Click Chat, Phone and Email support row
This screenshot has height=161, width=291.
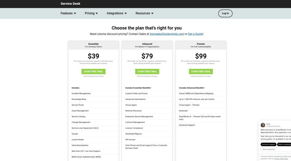147,147
